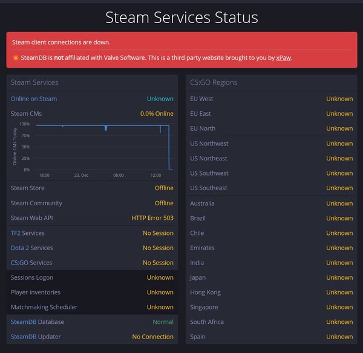Click the EU West region row
Image resolution: width=363 pixels, height=353 pixels.
[271, 99]
